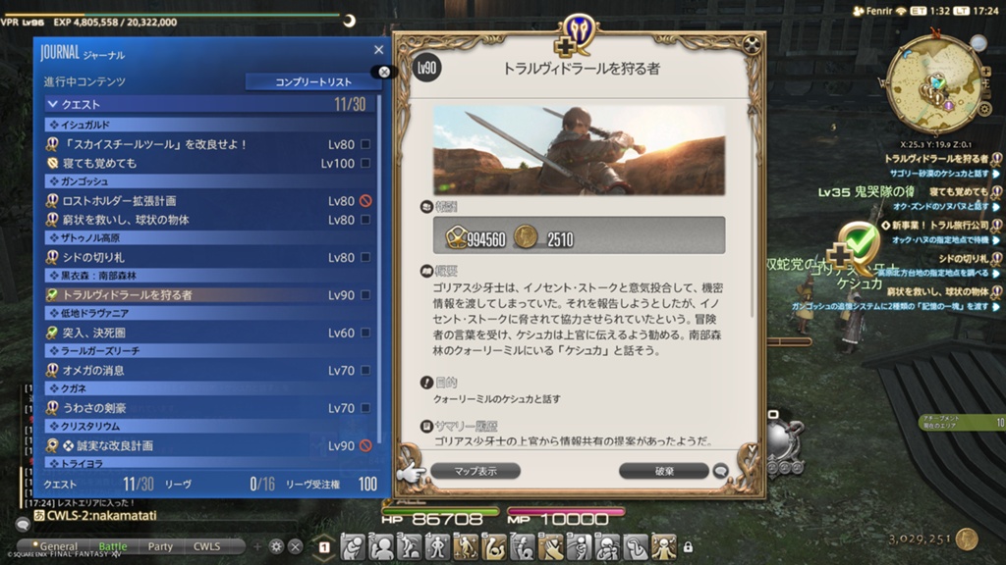Open the コンプリートリスト button
This screenshot has height=565, width=1006.
(313, 81)
